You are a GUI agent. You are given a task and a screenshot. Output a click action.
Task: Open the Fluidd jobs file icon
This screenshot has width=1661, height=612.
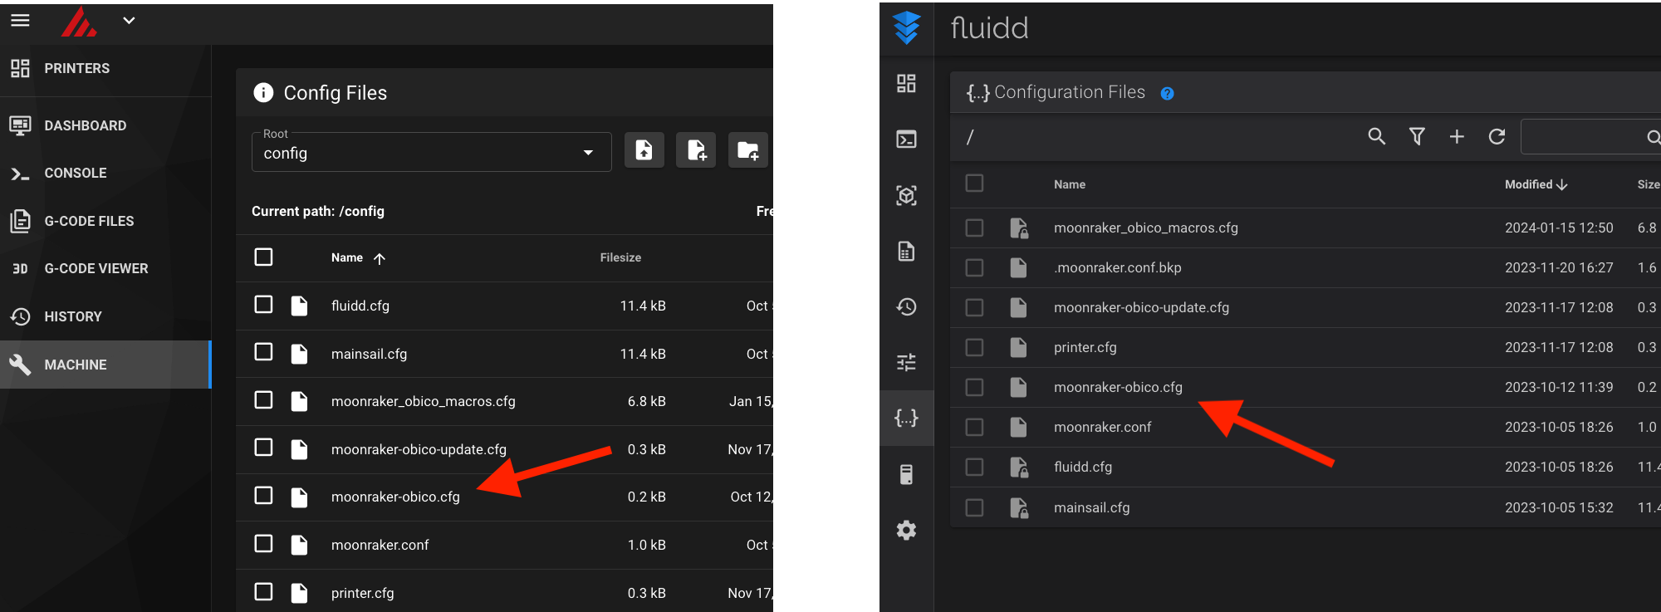pos(906,251)
